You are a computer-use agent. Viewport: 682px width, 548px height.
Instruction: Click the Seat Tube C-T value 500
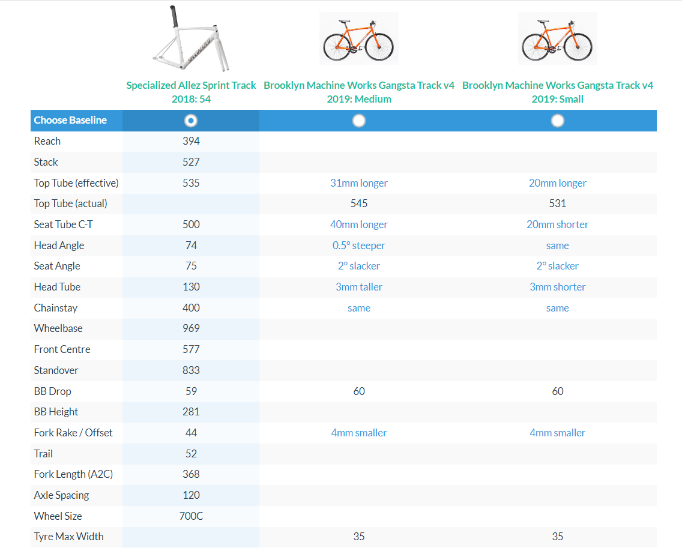(x=191, y=224)
